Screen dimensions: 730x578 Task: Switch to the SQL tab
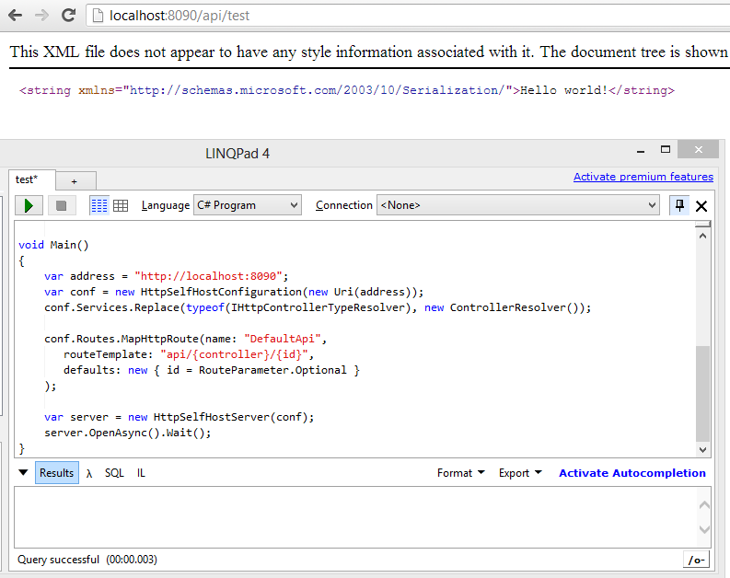pos(114,473)
